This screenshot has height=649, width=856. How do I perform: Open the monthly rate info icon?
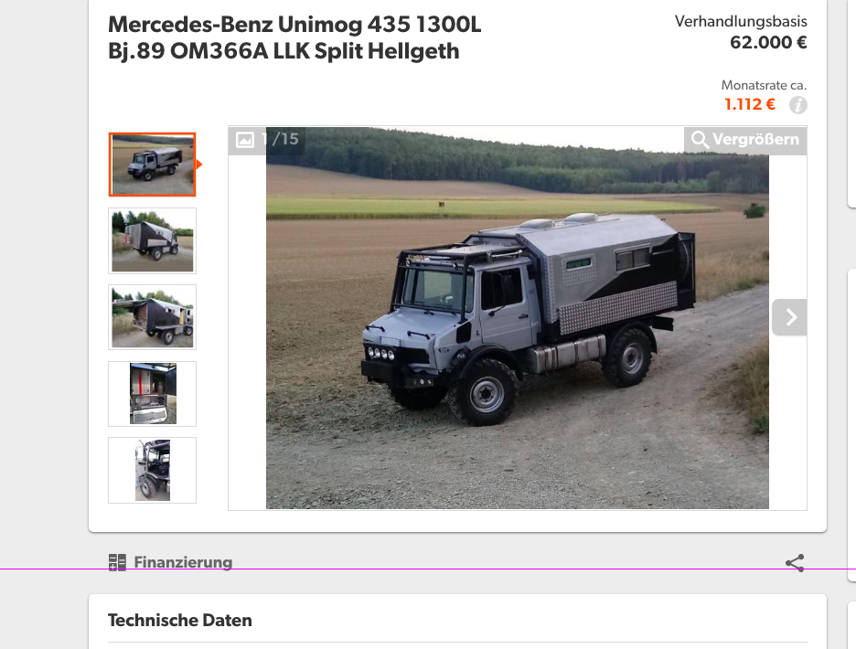[x=798, y=105]
